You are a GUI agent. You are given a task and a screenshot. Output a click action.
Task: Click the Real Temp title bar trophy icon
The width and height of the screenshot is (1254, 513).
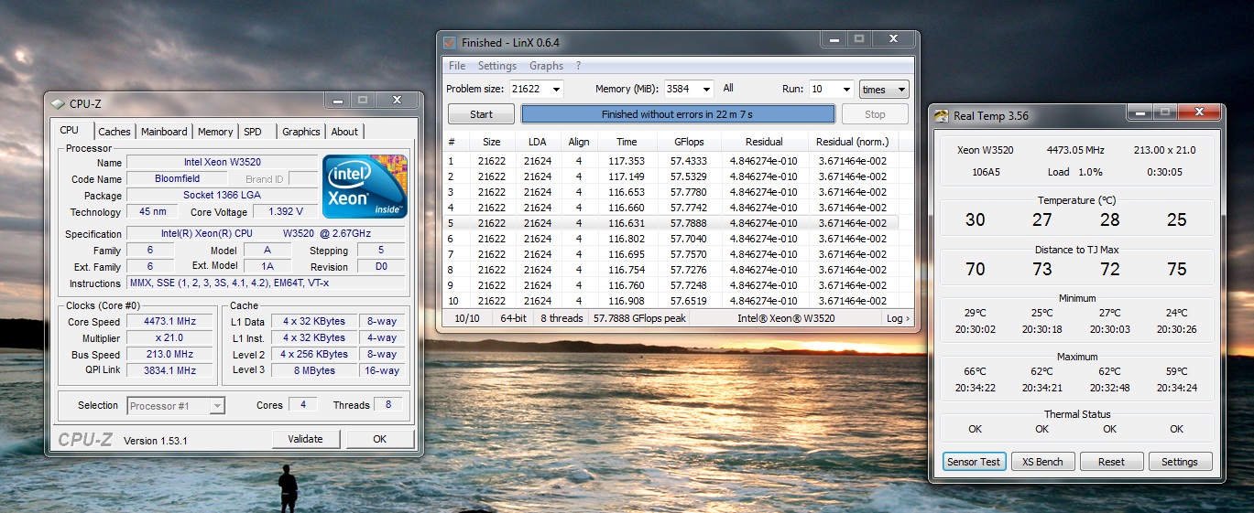click(x=941, y=115)
